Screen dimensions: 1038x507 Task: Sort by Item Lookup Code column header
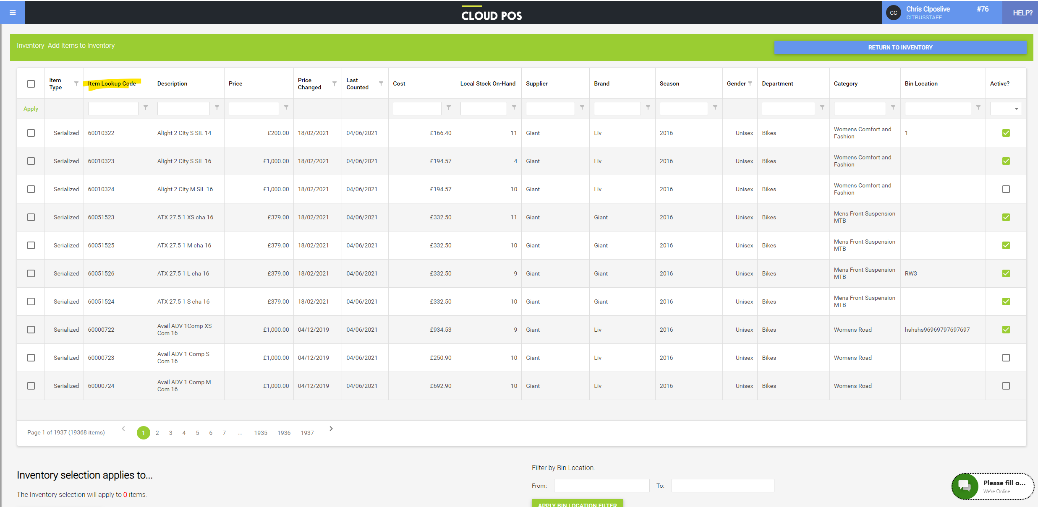(x=112, y=83)
